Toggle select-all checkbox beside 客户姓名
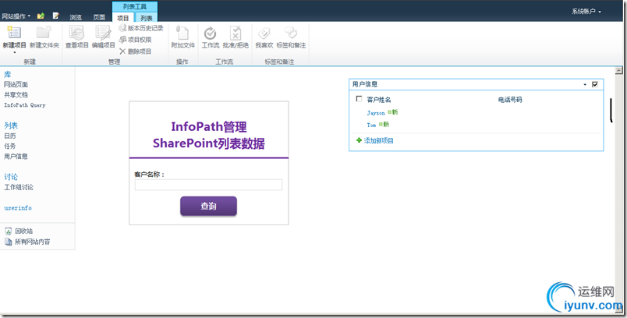This screenshot has height=318, width=627. [x=359, y=99]
